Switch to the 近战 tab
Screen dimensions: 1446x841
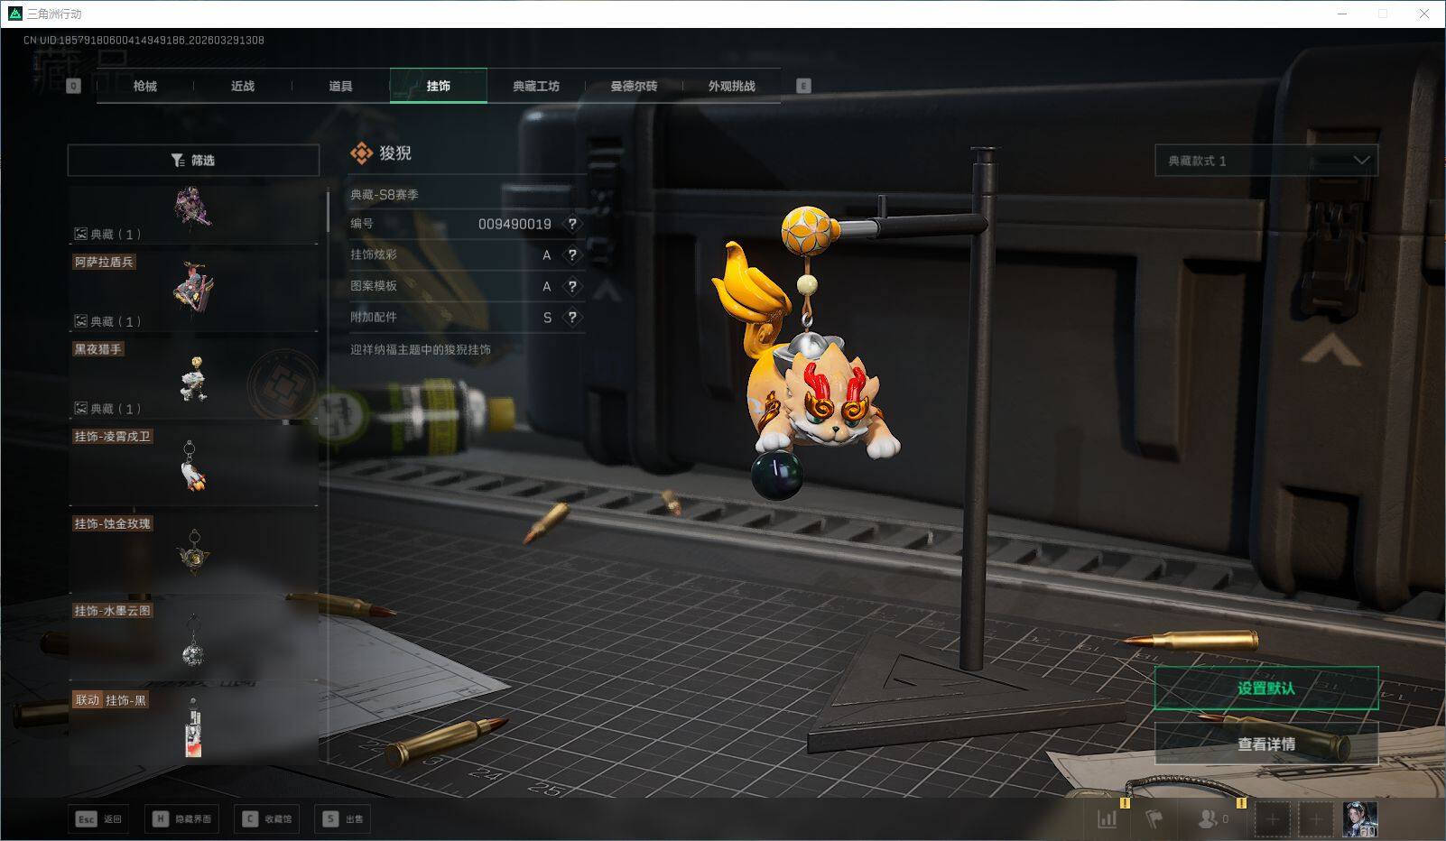click(243, 86)
